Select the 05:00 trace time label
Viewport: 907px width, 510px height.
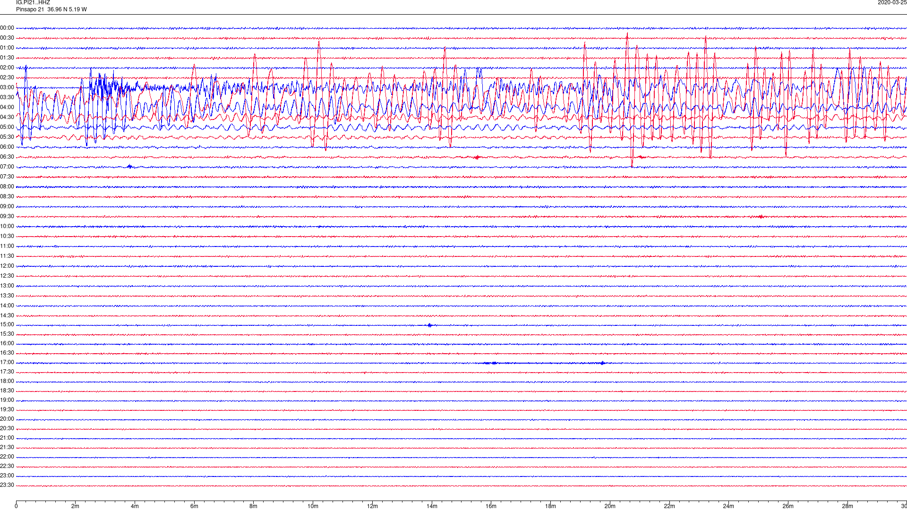pos(7,127)
